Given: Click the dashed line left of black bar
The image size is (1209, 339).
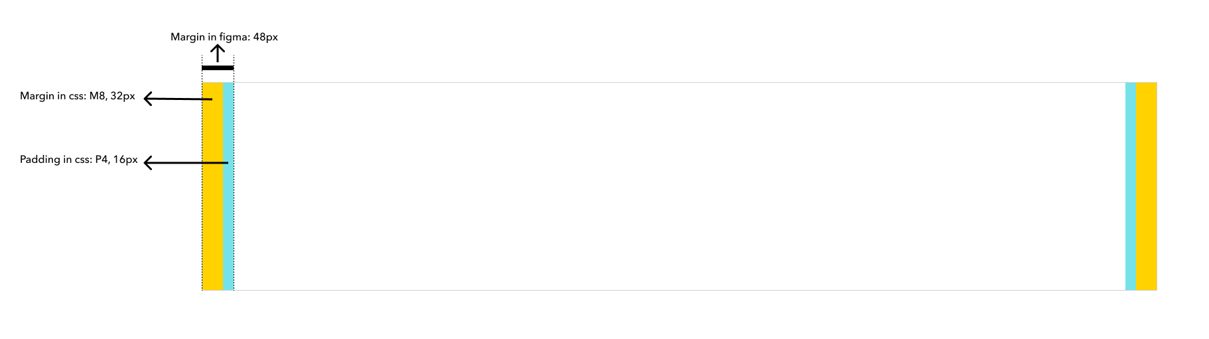Looking at the screenshot, I should point(202,60).
